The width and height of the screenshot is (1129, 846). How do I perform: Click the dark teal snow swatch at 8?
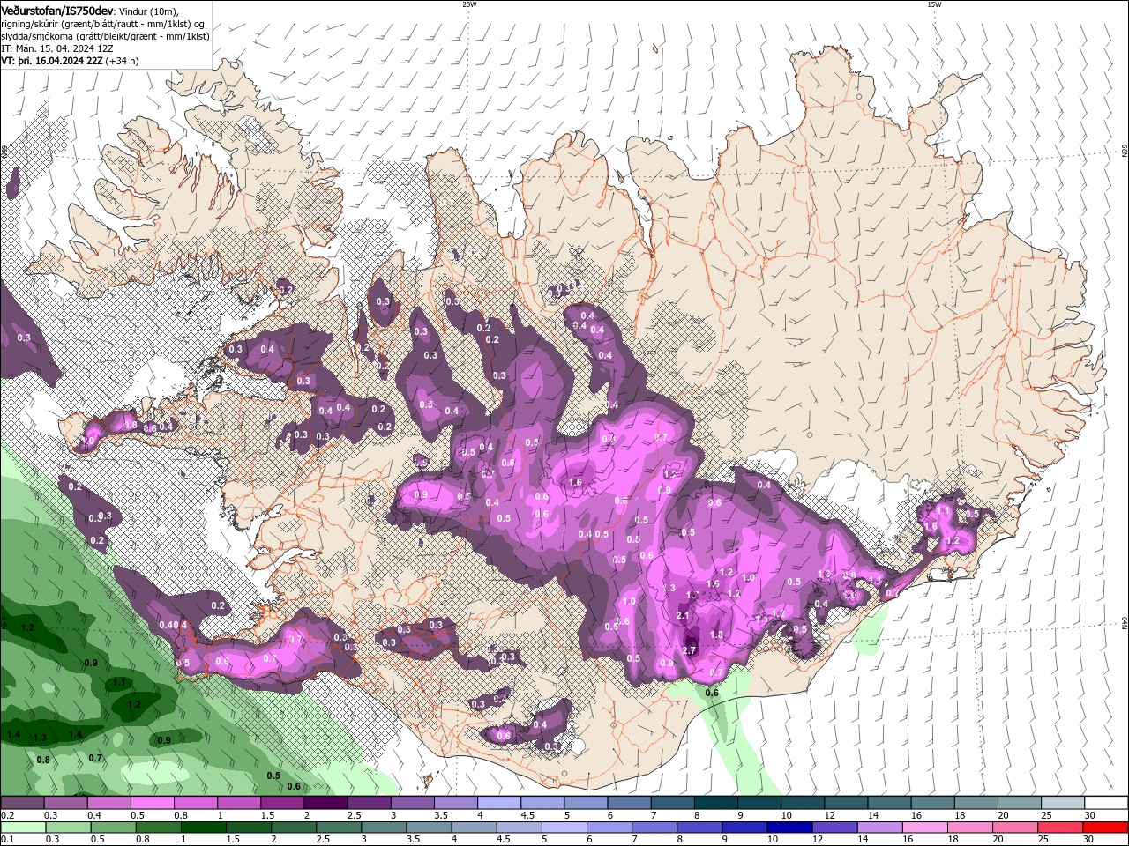[716, 803]
